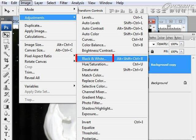Select the Horizontal Type tool
196x140 pixels.
coord(6,134)
